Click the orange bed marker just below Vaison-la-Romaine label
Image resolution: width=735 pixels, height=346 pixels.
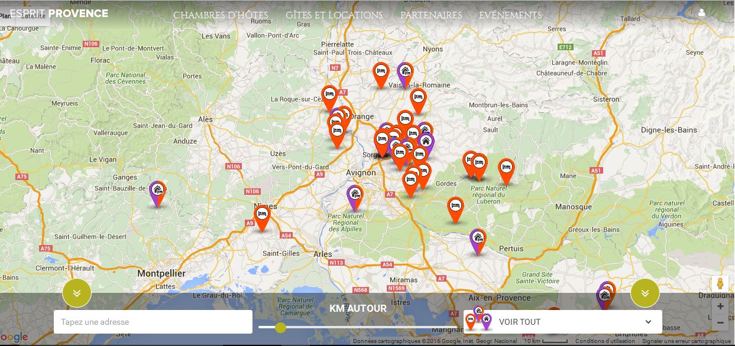click(x=418, y=101)
